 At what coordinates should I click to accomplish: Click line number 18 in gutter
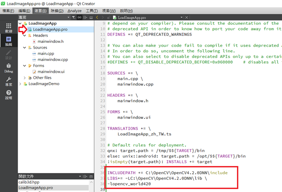[103, 73]
